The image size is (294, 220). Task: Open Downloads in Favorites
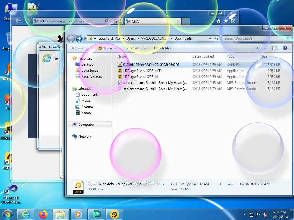pos(90,70)
